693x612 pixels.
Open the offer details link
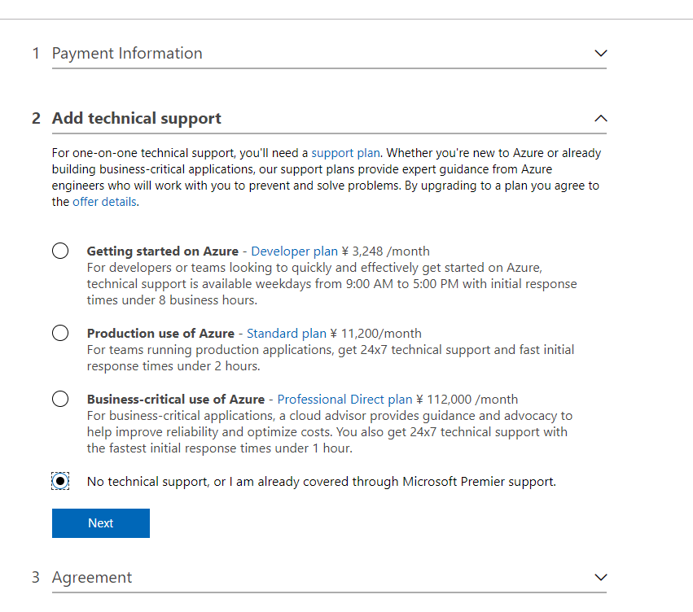point(104,202)
